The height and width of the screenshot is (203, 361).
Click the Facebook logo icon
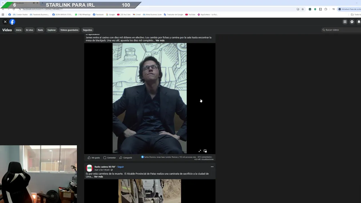[12, 22]
